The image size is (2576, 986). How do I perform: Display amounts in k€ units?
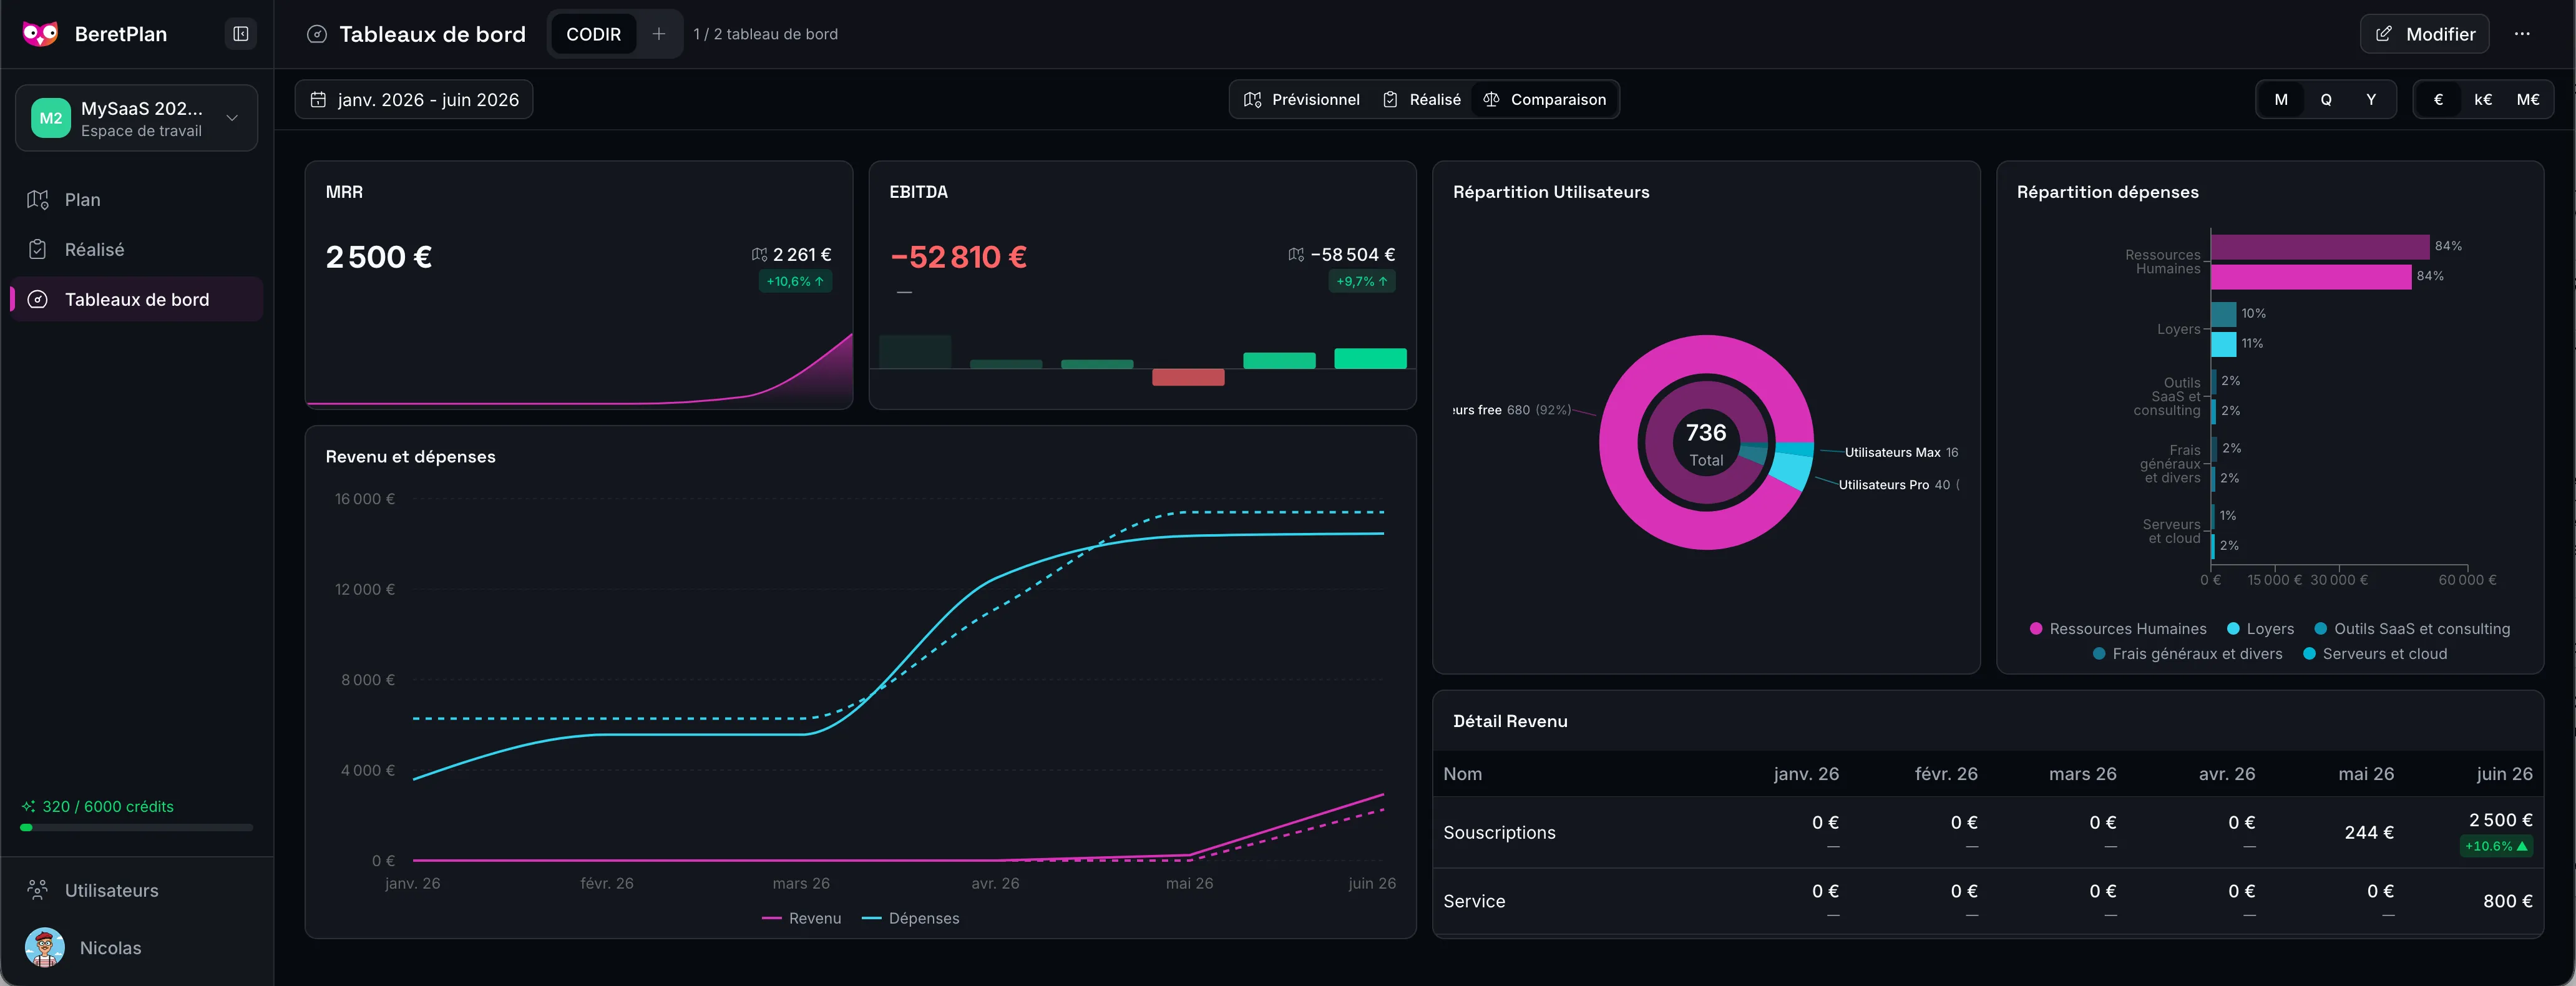(2483, 100)
